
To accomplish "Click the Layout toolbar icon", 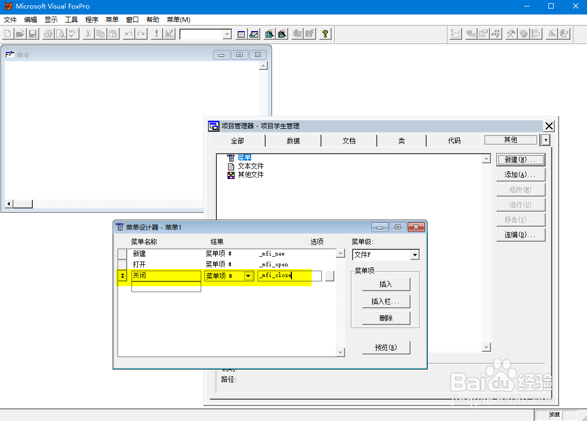I will 536,34.
